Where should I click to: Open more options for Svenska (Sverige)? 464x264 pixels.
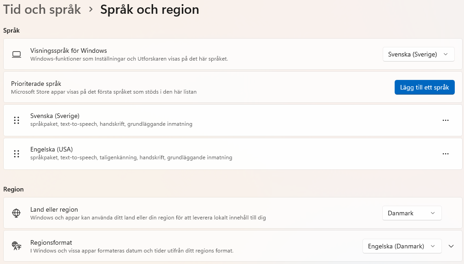pyautogui.click(x=445, y=120)
